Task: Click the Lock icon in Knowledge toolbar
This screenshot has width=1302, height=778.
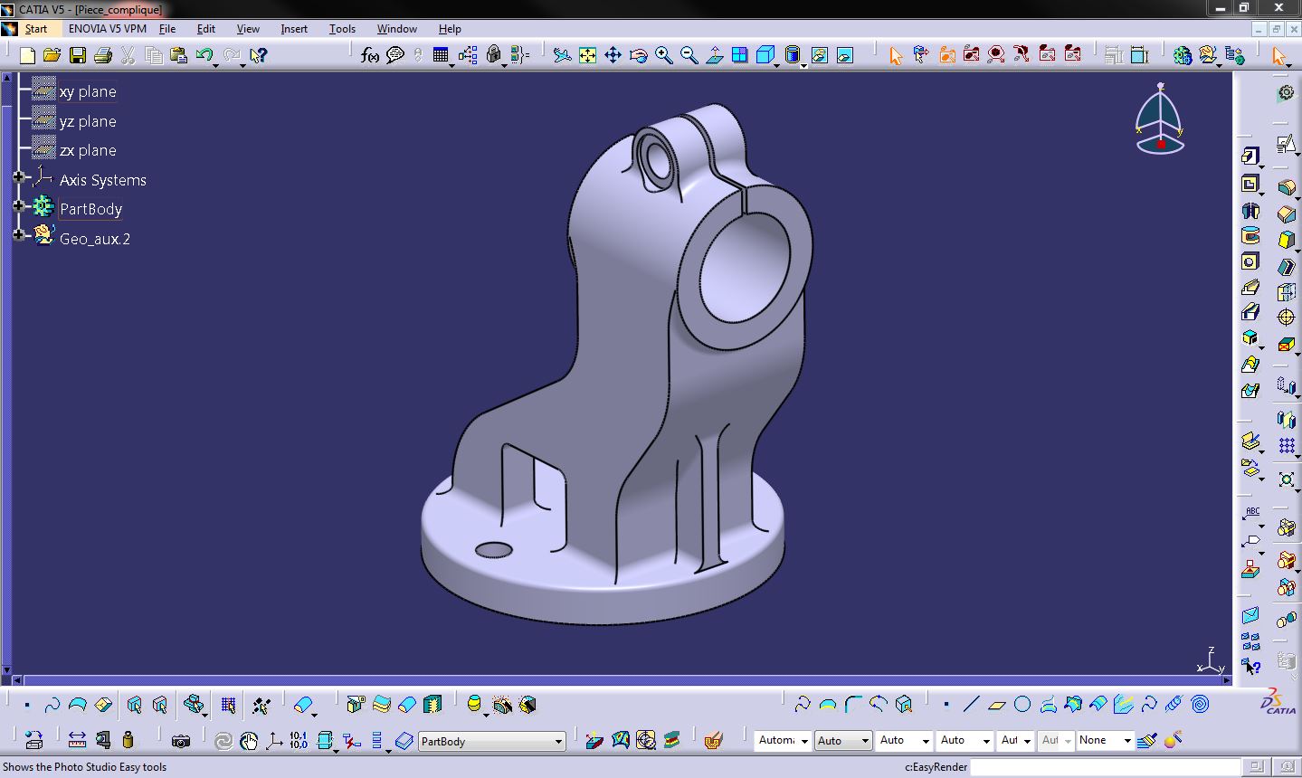Action: [493, 55]
